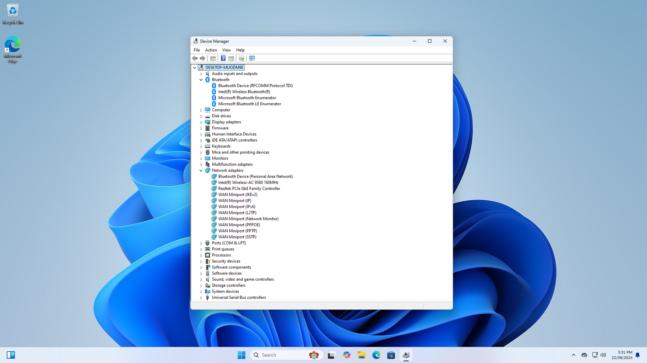Image resolution: width=647 pixels, height=363 pixels.
Task: Select WAN Miniport (Network Monitor)
Action: 248,219
